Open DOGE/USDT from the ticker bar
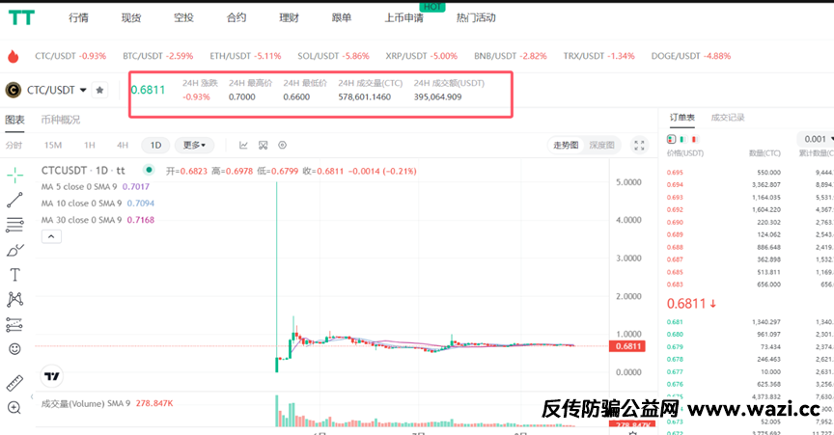 click(x=691, y=56)
